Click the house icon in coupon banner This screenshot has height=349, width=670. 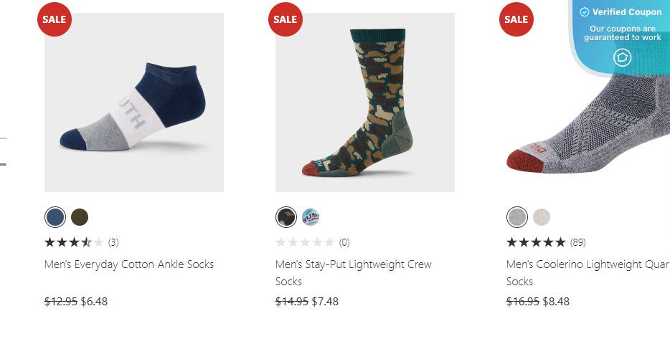[x=622, y=57]
